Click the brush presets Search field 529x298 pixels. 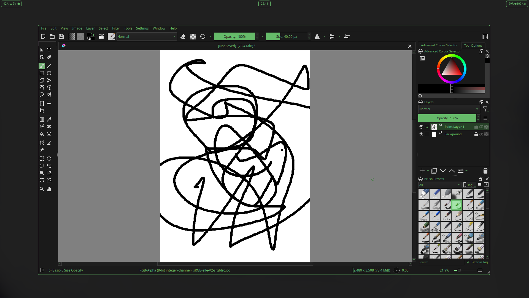point(441,262)
